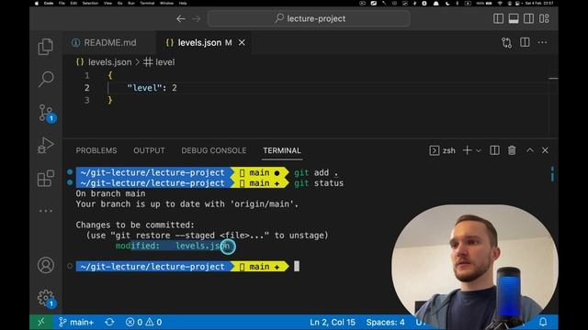Close the bottom panel
The image size is (588, 330).
click(x=545, y=150)
